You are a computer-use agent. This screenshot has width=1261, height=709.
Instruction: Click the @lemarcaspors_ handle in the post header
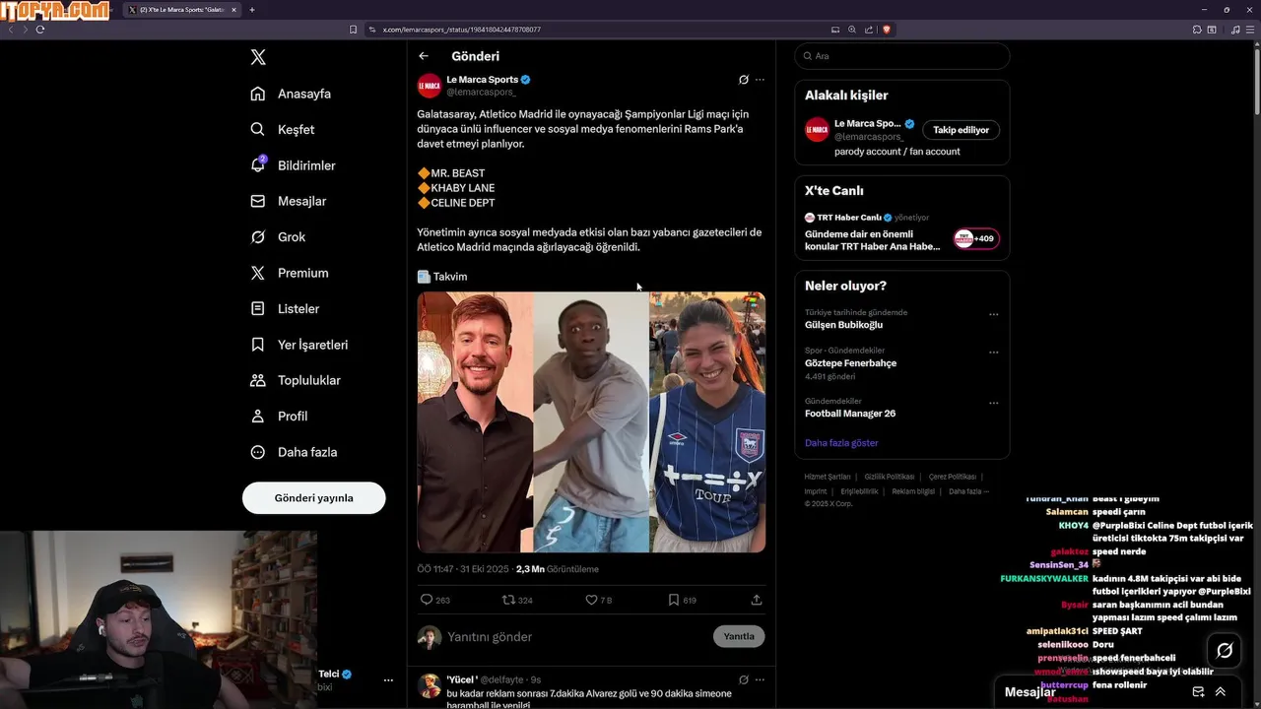click(481, 92)
